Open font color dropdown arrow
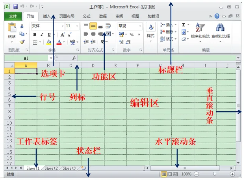This screenshot has width=245, height=180. [64, 42]
